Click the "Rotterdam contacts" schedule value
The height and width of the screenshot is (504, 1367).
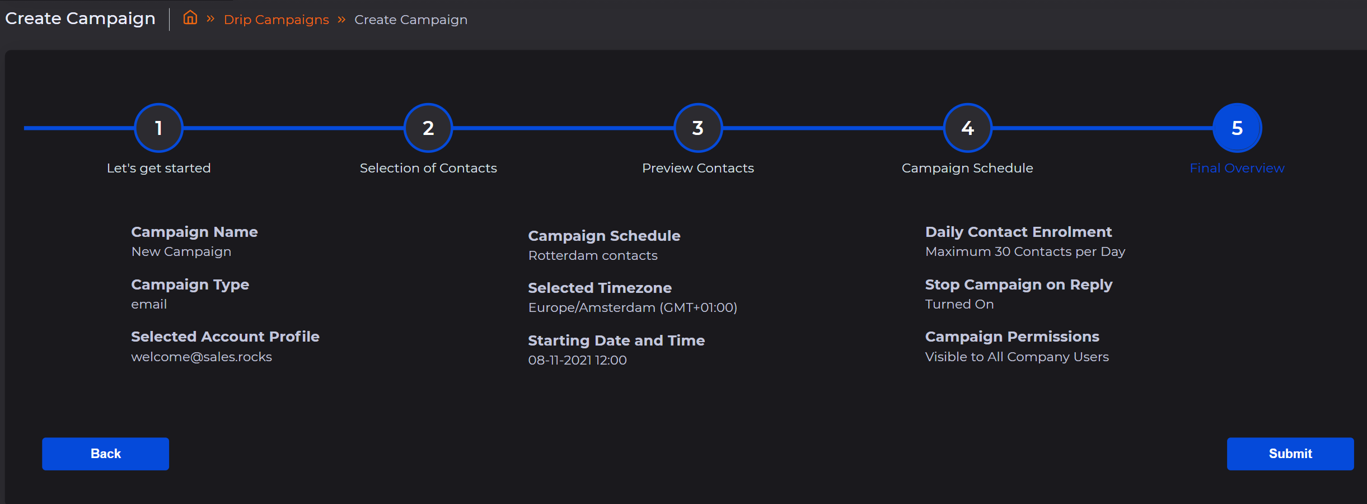(593, 255)
